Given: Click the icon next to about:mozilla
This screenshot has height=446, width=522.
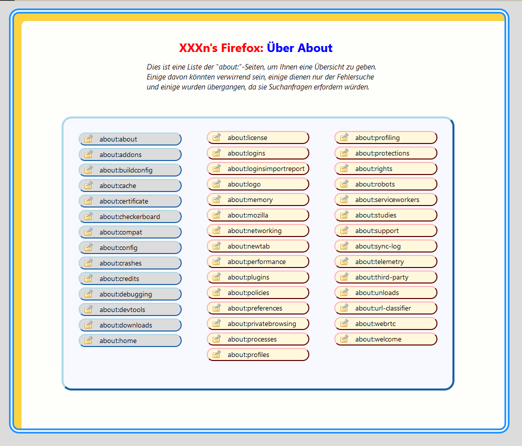Looking at the screenshot, I should [216, 215].
